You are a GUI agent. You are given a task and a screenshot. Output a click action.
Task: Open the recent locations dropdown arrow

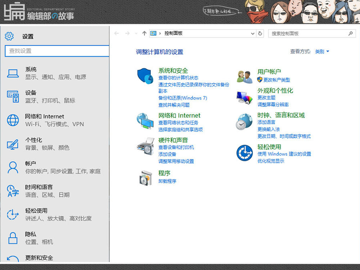click(136, 33)
